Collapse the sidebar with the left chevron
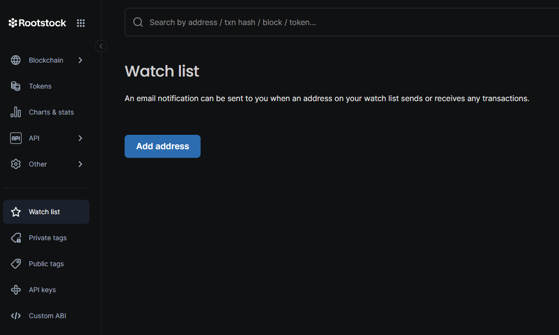 point(101,46)
